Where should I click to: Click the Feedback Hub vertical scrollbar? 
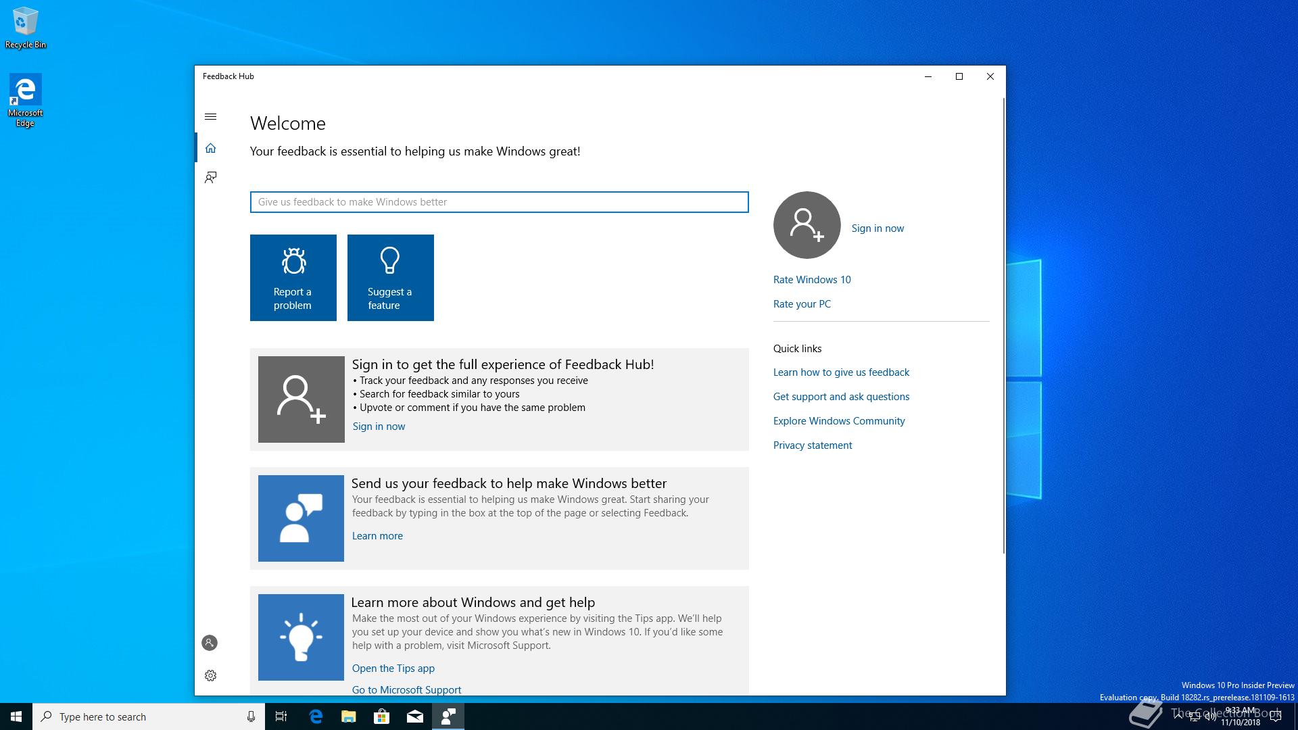[x=1003, y=326]
